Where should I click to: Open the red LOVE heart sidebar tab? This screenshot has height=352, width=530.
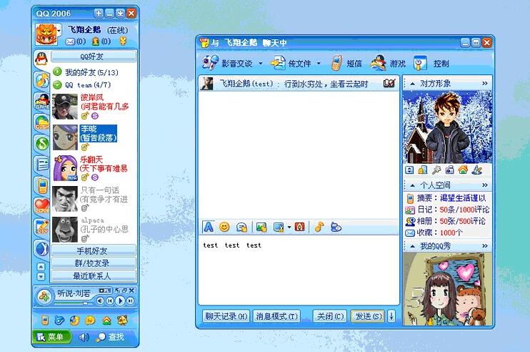tap(42, 206)
